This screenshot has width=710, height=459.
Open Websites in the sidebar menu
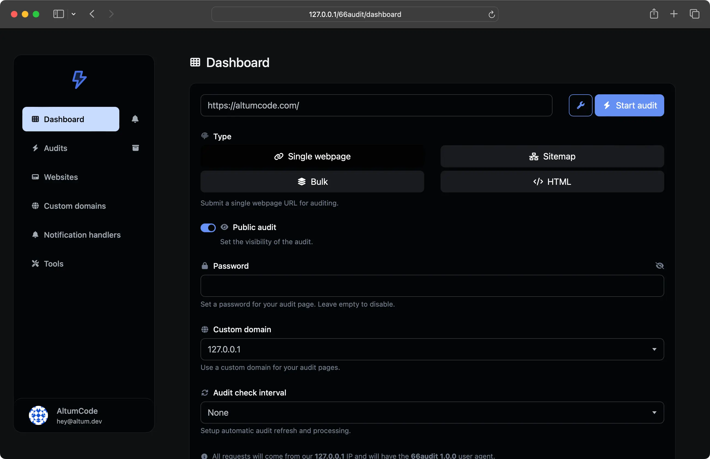tap(61, 177)
